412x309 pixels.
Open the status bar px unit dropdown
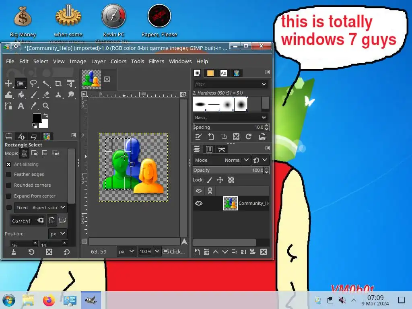pos(126,251)
